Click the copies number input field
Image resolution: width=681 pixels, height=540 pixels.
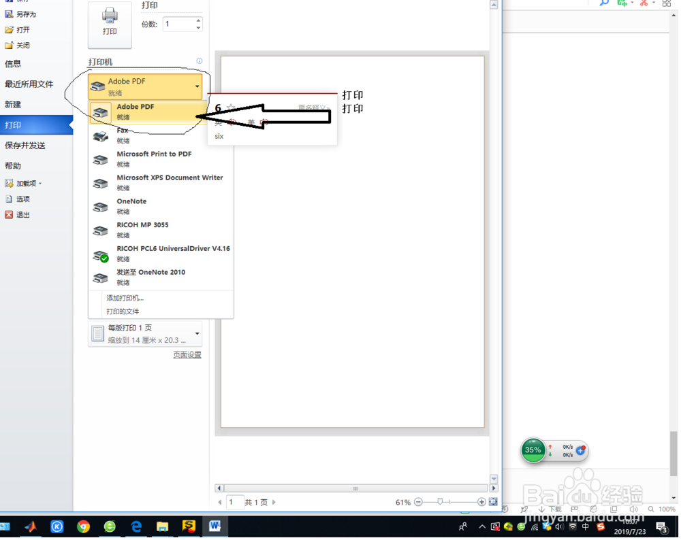(x=178, y=24)
